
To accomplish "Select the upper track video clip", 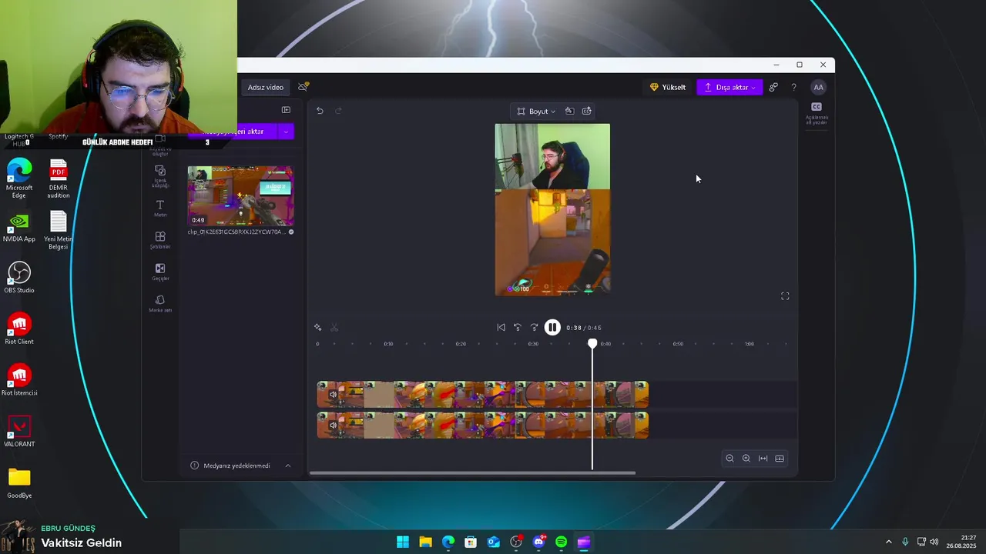I will pos(483,395).
